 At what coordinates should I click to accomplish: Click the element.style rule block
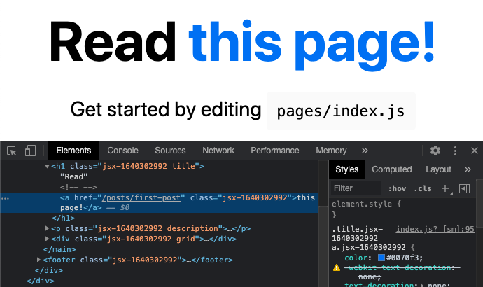[x=402, y=209]
